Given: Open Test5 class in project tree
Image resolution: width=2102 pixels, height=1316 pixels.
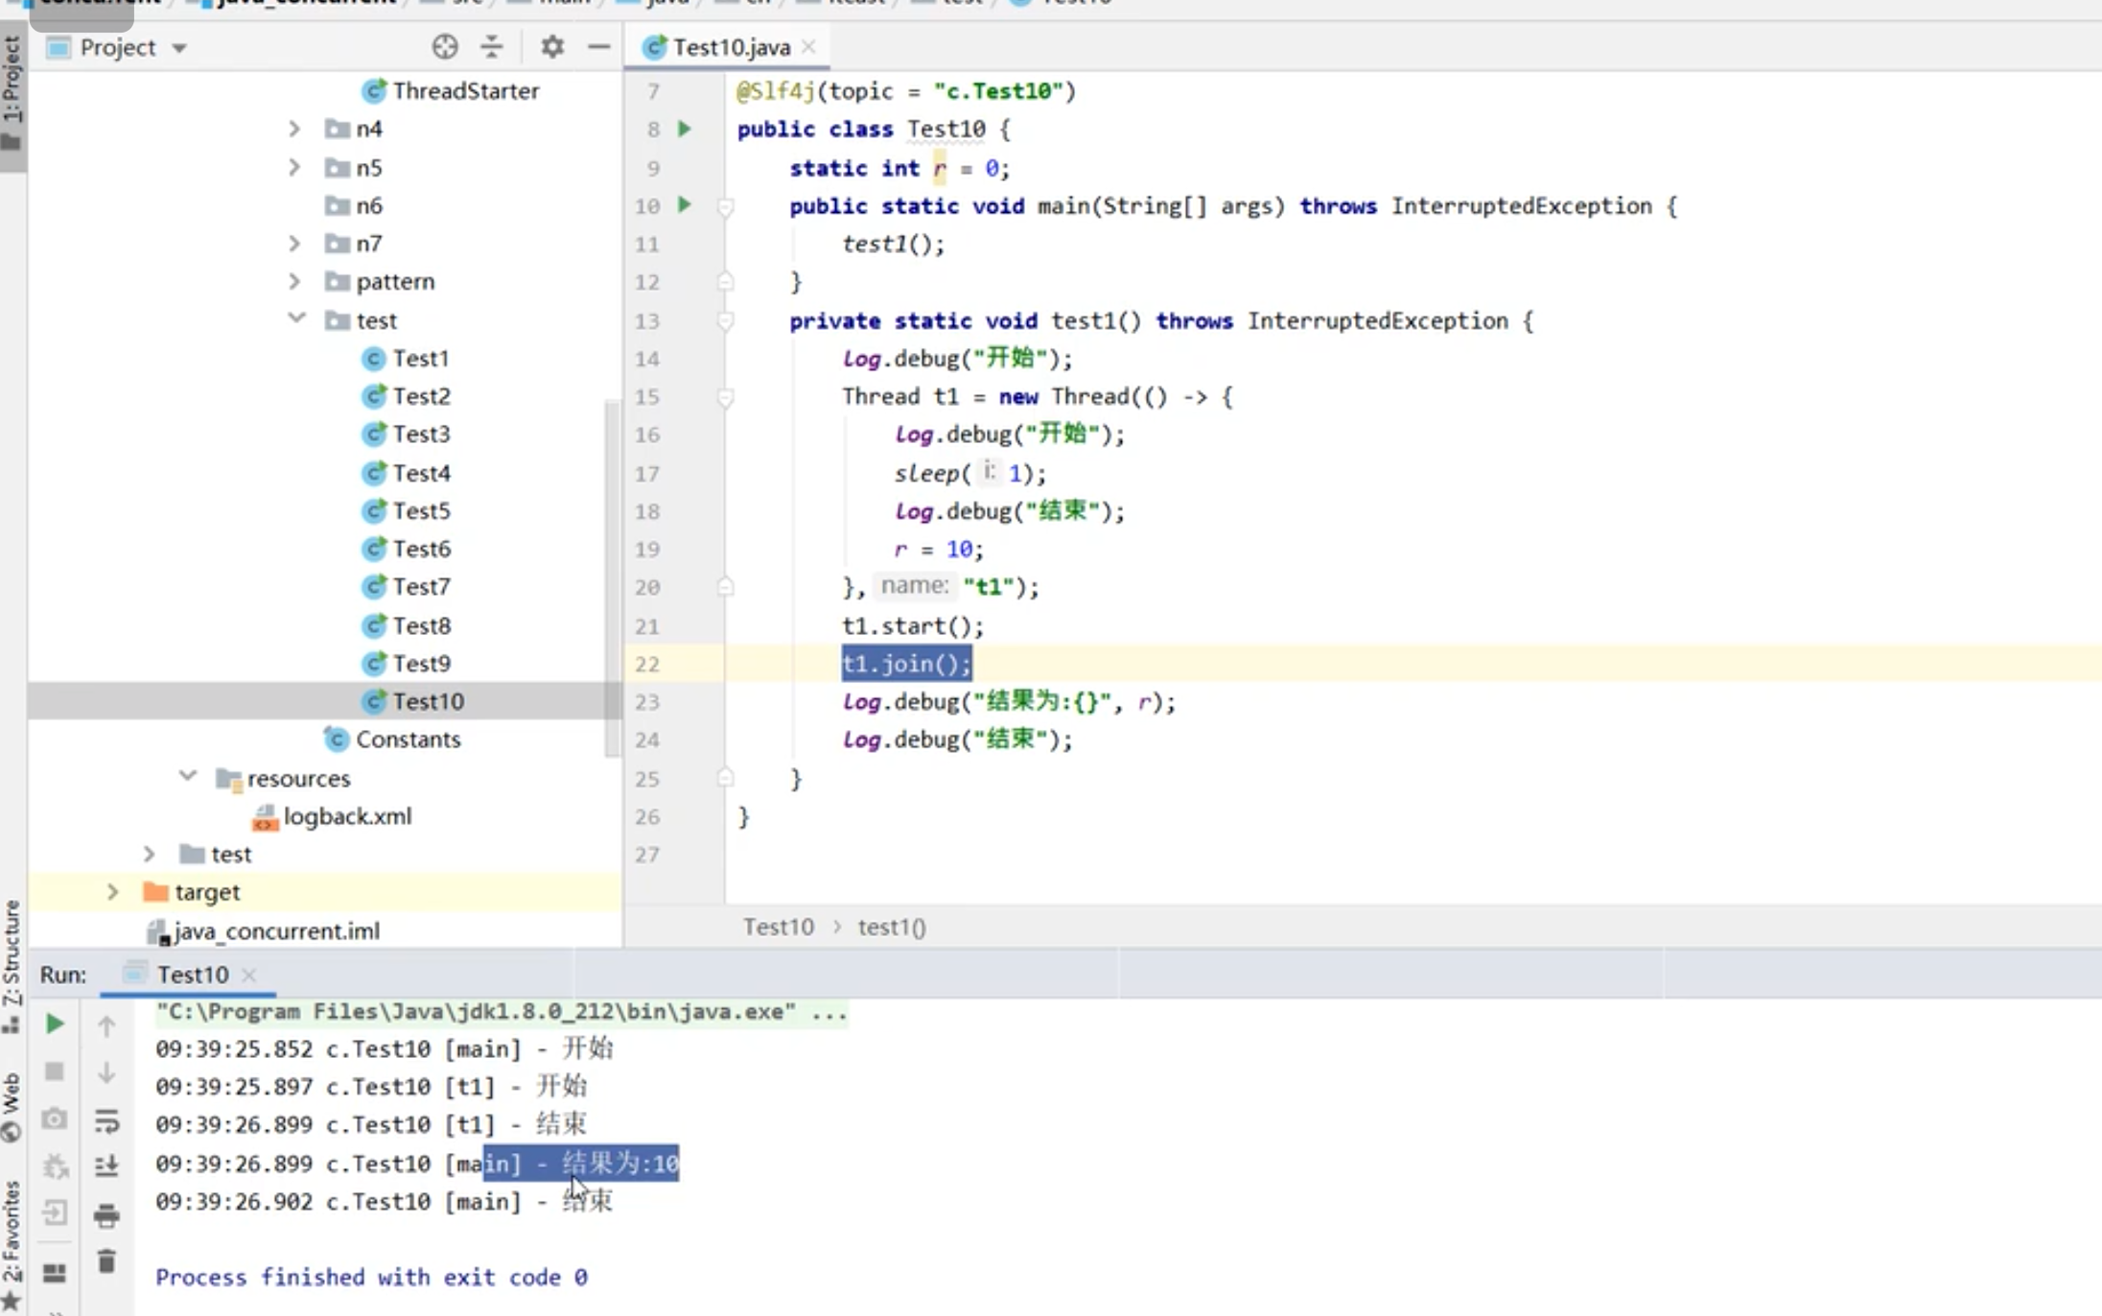Looking at the screenshot, I should click(x=420, y=510).
